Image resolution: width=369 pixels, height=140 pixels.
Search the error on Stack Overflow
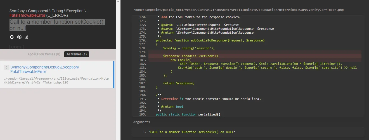pyautogui.click(x=27, y=37)
